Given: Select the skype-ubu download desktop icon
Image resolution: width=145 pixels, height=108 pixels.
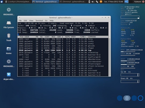Looking at the screenshot, I should pyautogui.click(x=9, y=76).
